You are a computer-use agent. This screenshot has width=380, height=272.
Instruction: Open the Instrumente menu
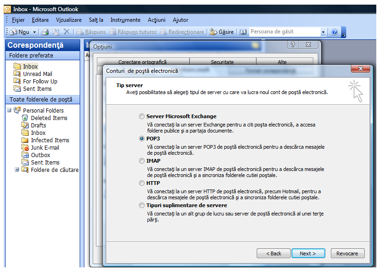[x=125, y=20]
